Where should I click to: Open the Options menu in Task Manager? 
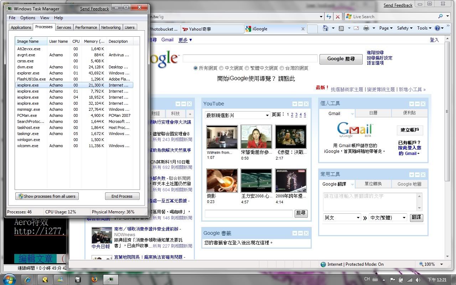point(28,18)
